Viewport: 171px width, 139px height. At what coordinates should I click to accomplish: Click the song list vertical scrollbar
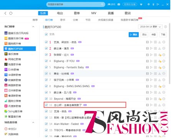170,53
